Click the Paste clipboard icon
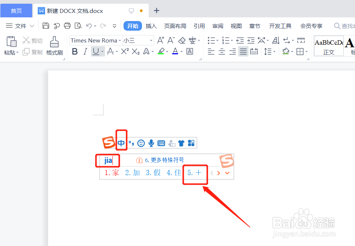This screenshot has height=246, width=355. (x=11, y=41)
